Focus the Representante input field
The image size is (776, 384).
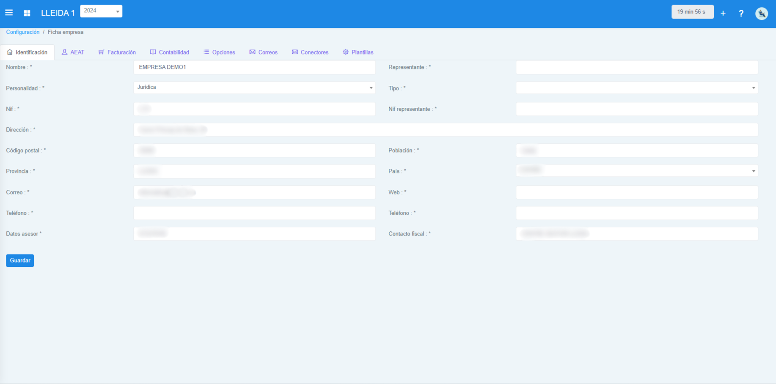tap(636, 67)
